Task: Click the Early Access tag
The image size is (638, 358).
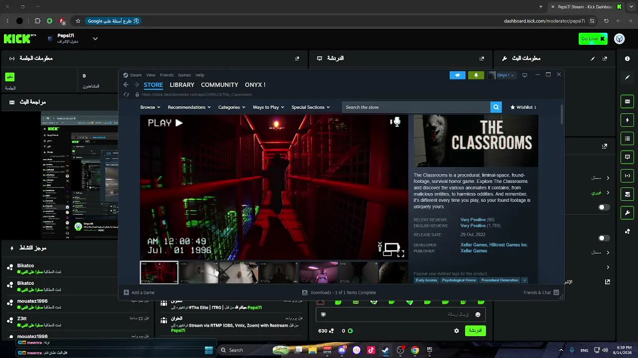Action: click(426, 280)
